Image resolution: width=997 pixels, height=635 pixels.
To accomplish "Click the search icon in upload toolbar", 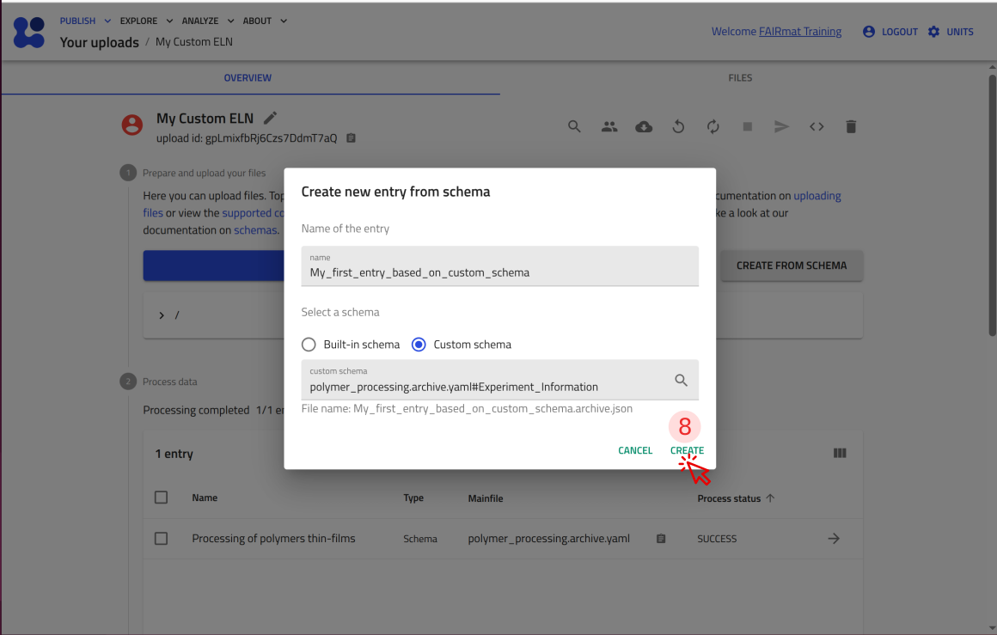I will tap(574, 126).
